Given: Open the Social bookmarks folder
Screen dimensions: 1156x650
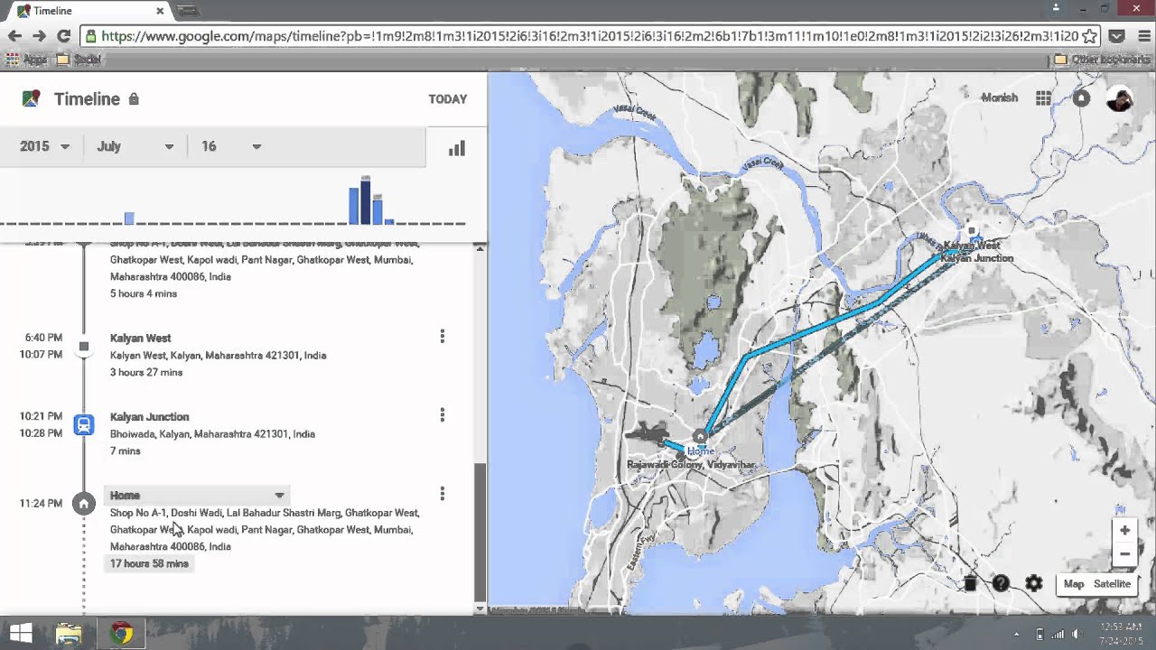Looking at the screenshot, I should coord(79,60).
